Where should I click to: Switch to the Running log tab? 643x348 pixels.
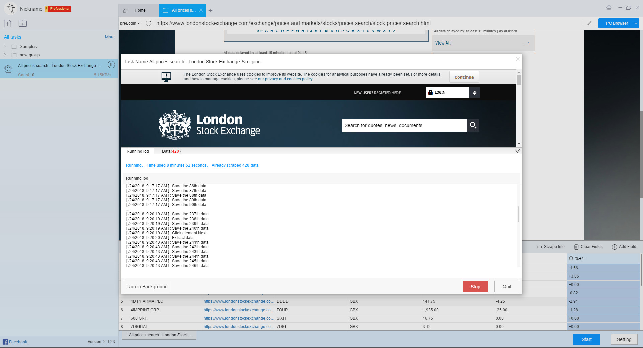click(138, 151)
